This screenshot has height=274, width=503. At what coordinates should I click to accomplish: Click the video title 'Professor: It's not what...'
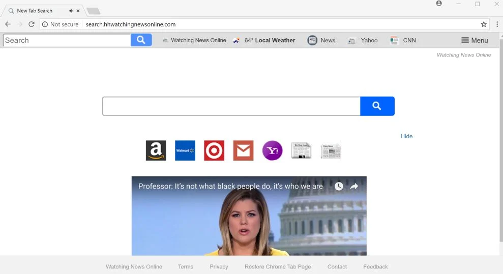(x=230, y=186)
